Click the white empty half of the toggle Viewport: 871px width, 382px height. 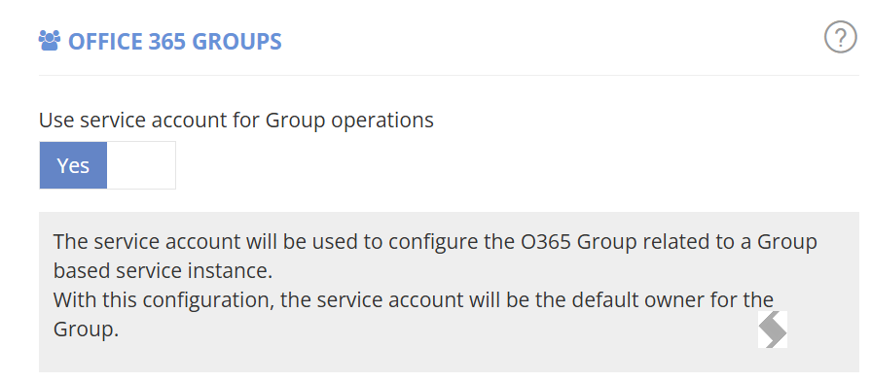coord(141,165)
